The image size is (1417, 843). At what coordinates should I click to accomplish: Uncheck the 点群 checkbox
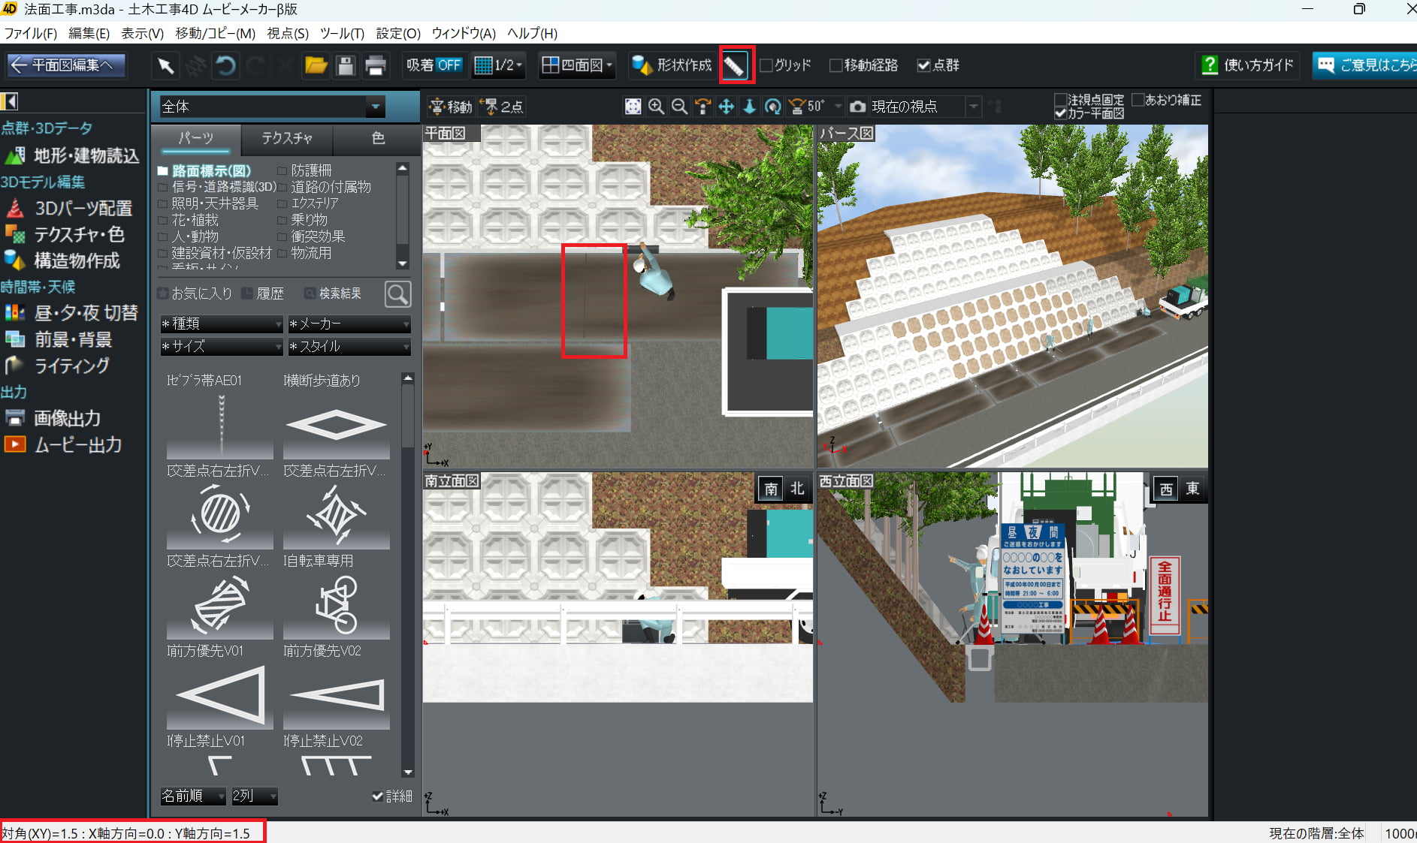coord(924,66)
